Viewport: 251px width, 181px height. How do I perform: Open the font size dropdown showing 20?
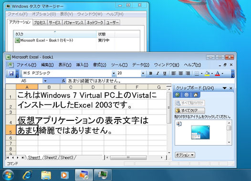143,74
